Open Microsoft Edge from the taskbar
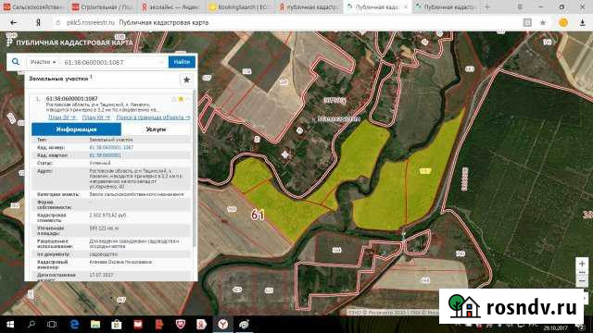This screenshot has width=593, height=333. 74,325
